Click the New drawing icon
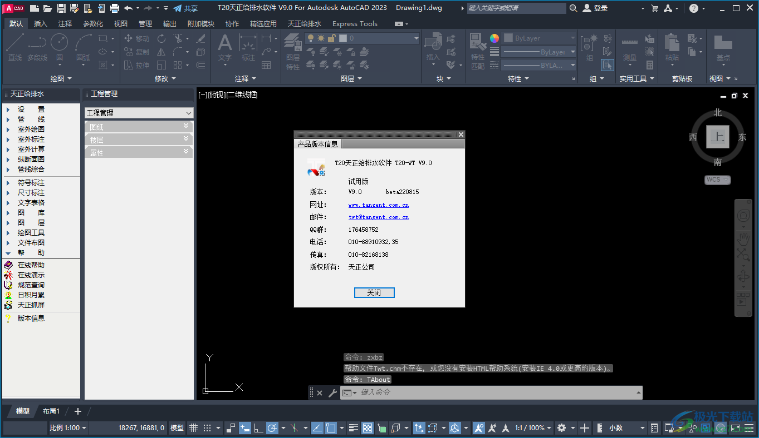Image resolution: width=759 pixels, height=438 pixels. [35, 8]
